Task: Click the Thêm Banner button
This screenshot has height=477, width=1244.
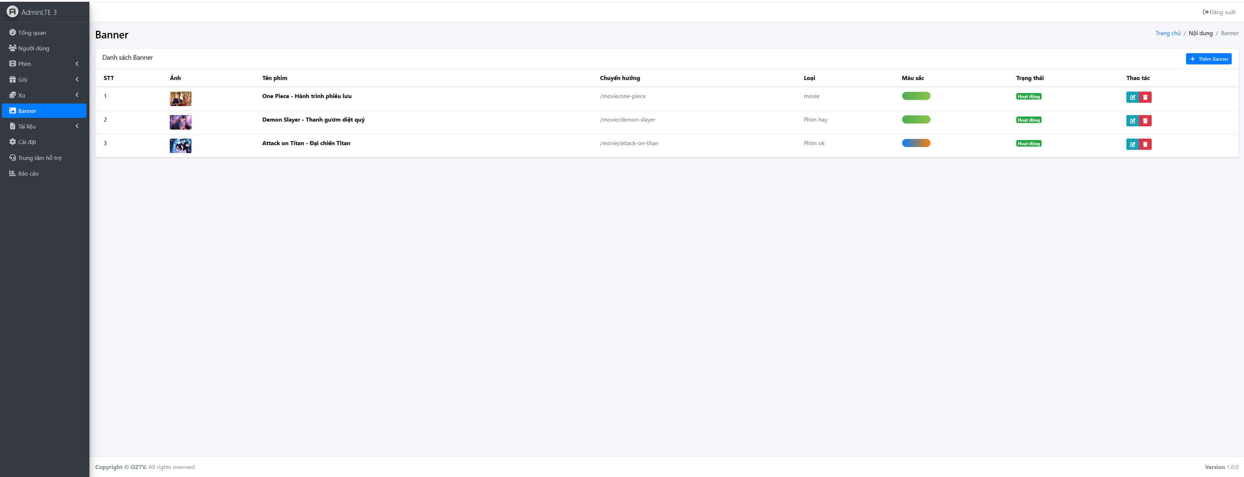Action: (x=1208, y=59)
